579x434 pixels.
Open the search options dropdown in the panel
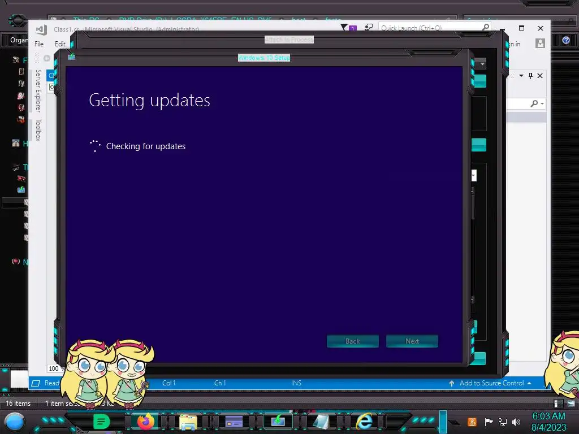tap(542, 104)
